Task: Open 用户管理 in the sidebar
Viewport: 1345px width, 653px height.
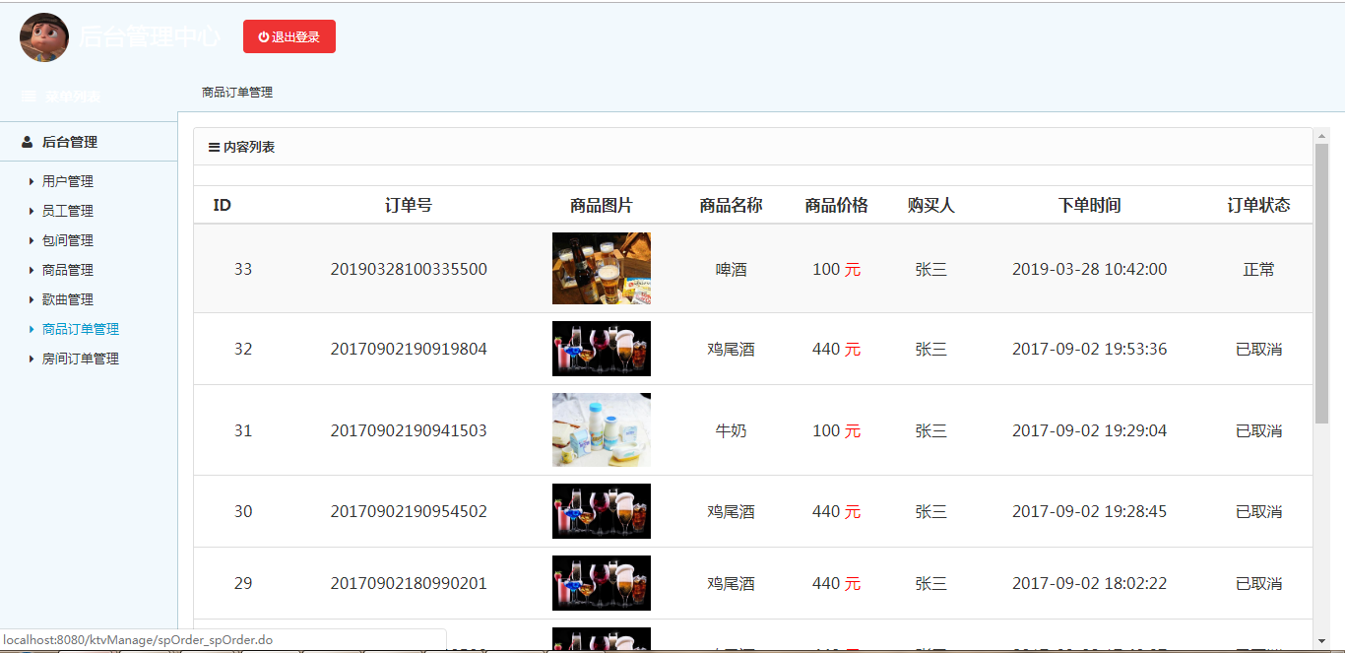Action: (x=68, y=181)
